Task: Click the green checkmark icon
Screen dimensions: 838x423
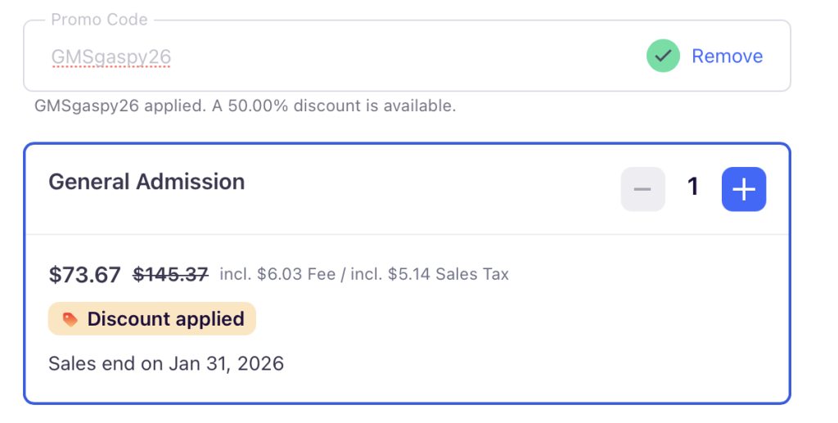Action: click(x=663, y=56)
